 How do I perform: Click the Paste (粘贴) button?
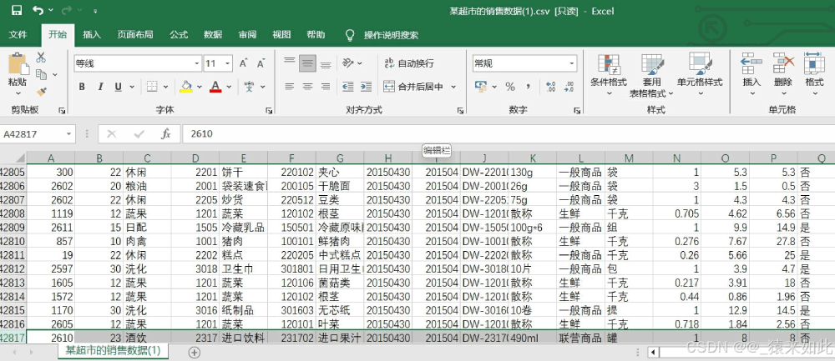pyautogui.click(x=18, y=71)
